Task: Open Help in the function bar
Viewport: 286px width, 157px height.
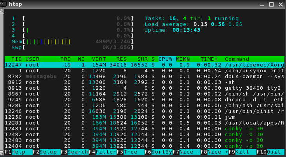Action: (x=22, y=152)
